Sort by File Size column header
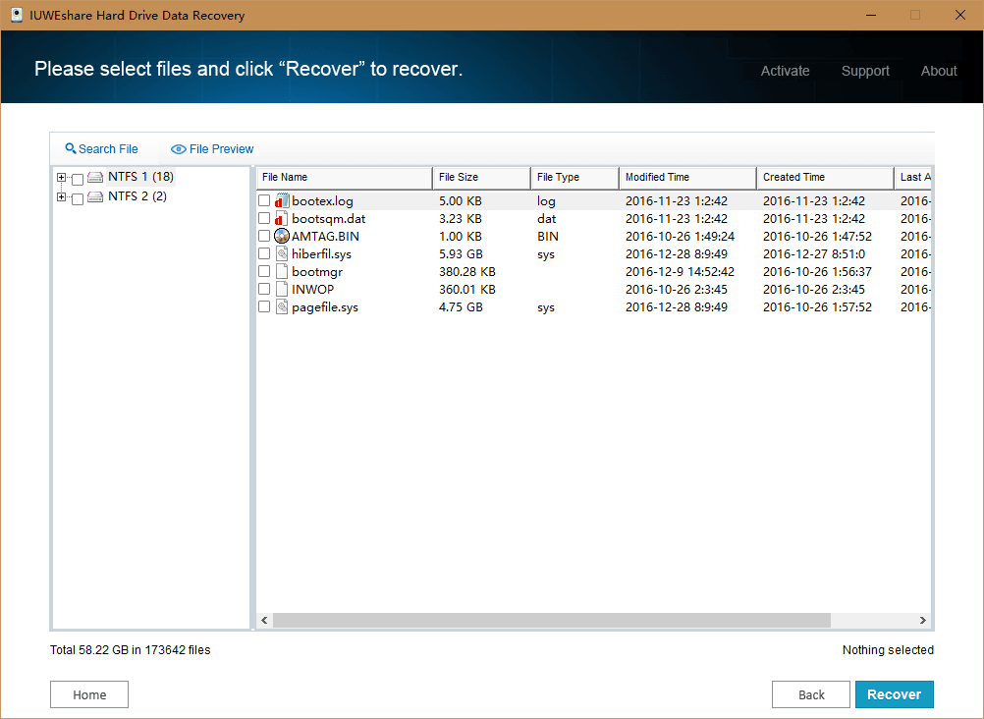984x719 pixels. pos(481,178)
